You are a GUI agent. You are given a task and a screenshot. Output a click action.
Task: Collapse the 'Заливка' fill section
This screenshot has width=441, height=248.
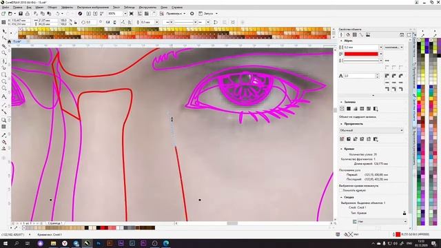342,102
